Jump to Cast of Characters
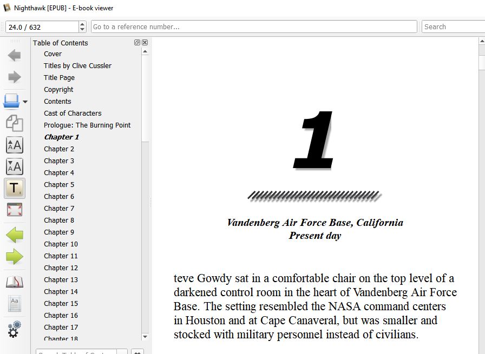485x354 pixels. [x=73, y=113]
